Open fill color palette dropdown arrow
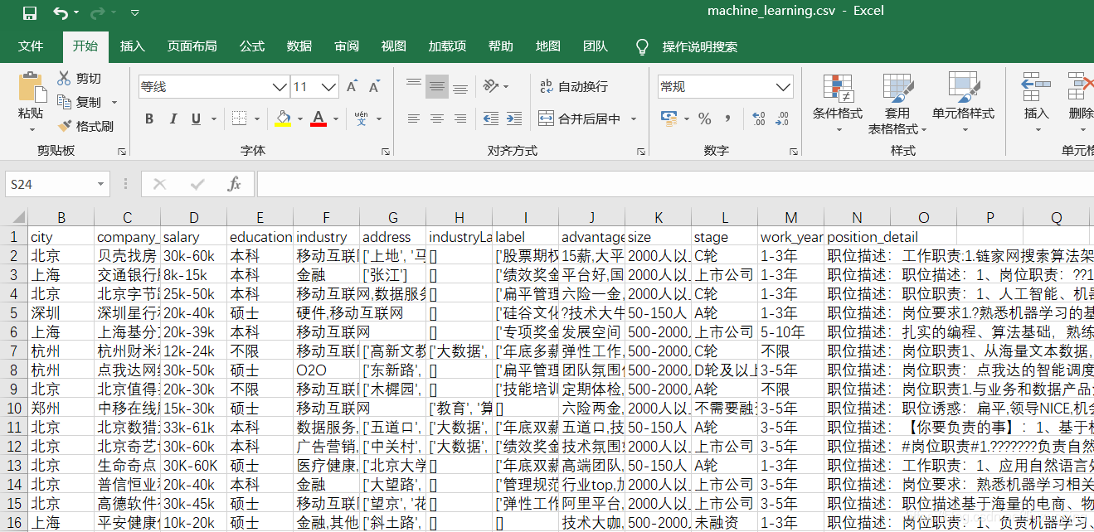Image resolution: width=1094 pixels, height=532 pixels. click(300, 118)
